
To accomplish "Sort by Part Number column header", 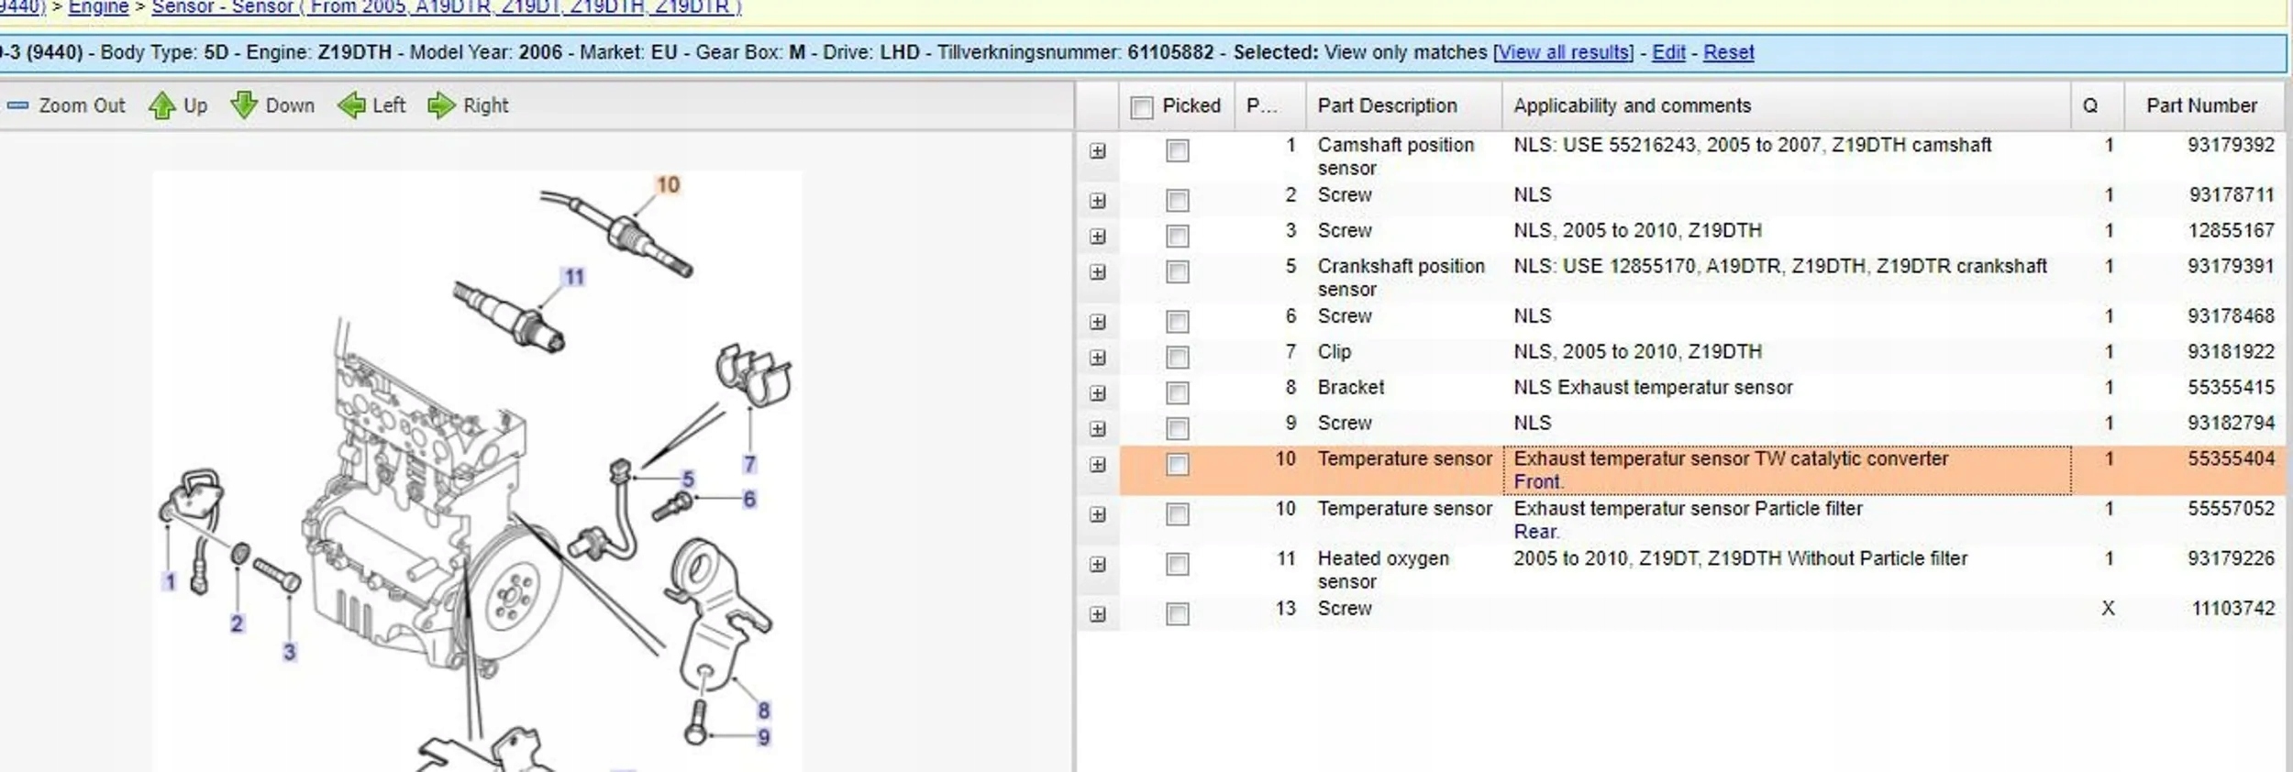I will tap(2205, 105).
